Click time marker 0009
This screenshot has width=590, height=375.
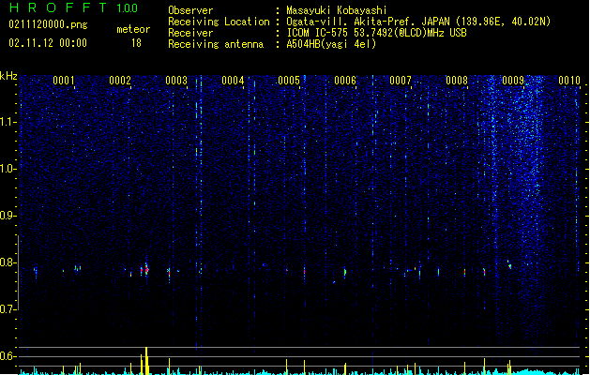click(513, 80)
